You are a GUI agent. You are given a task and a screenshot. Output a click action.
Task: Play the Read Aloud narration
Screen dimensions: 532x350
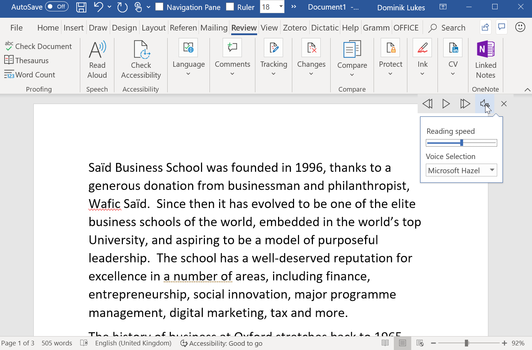click(446, 104)
